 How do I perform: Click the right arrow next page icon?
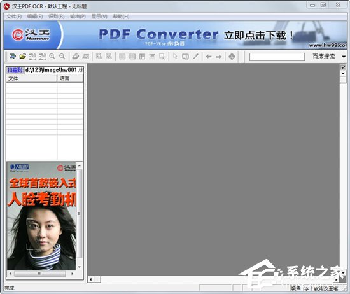coord(219,57)
